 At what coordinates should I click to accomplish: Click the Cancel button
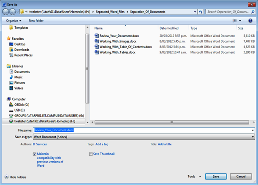pos(241,177)
